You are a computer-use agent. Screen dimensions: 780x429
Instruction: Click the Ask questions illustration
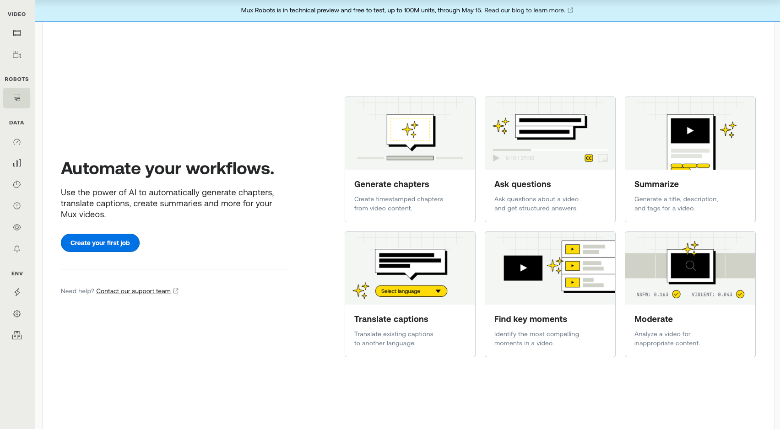click(x=550, y=133)
